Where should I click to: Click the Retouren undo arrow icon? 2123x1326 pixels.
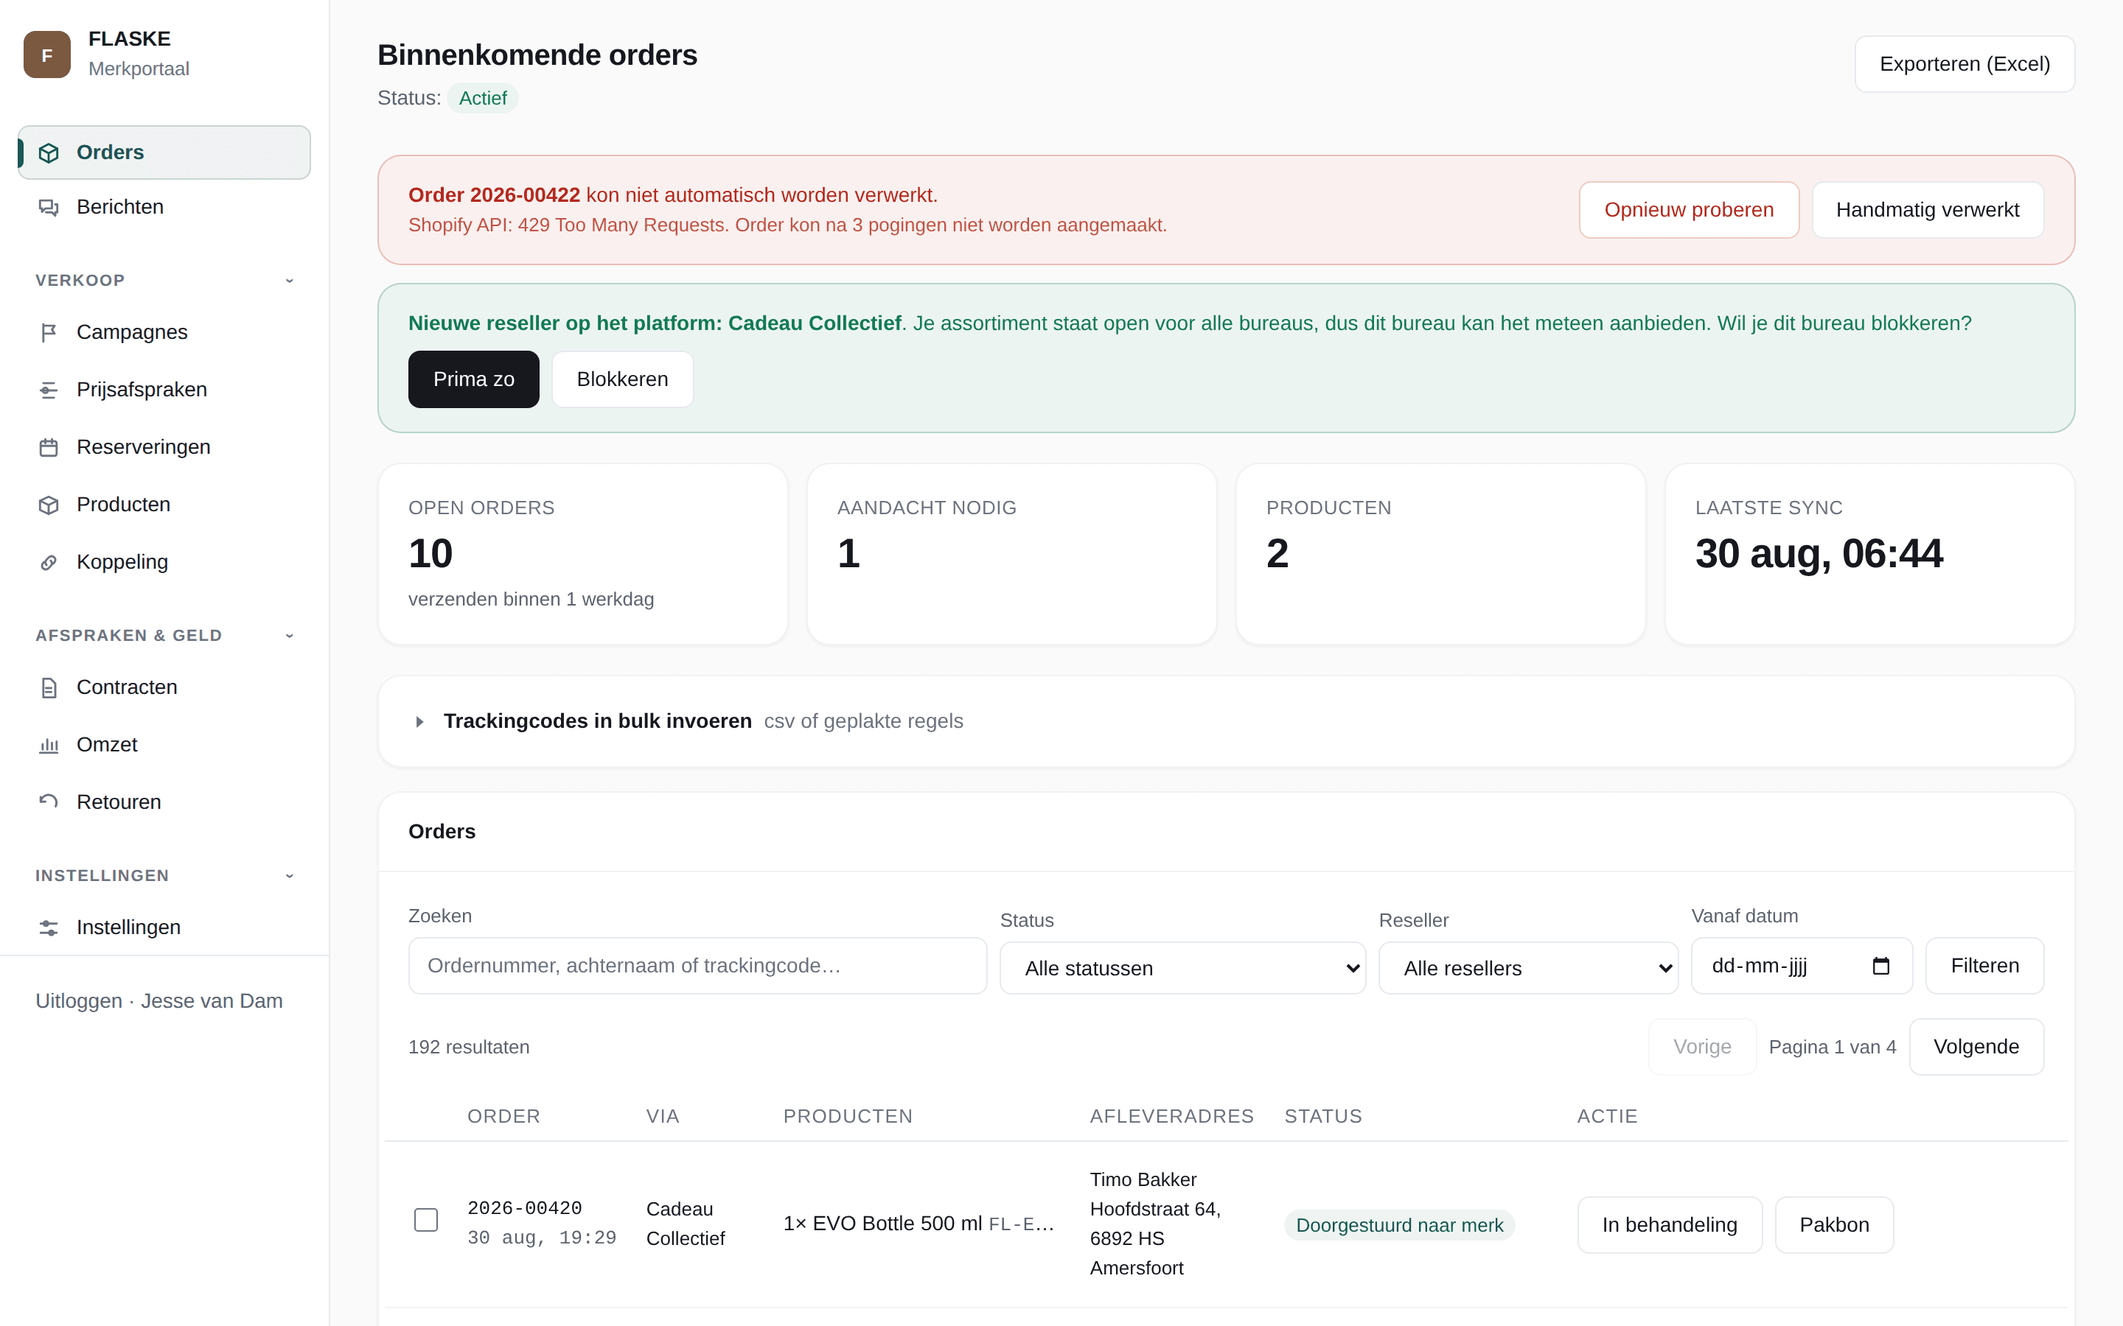pos(49,801)
